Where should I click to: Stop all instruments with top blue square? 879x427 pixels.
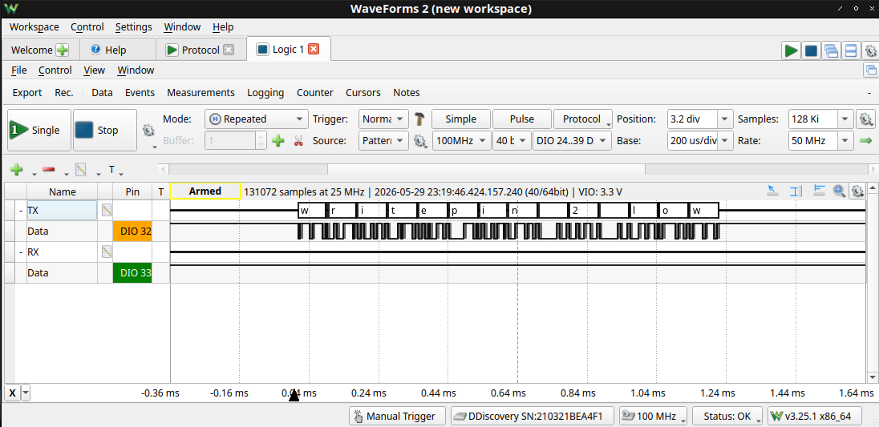pos(811,51)
